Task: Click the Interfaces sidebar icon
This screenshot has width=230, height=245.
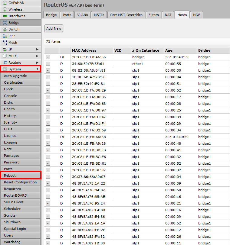Action: pyautogui.click(x=5, y=16)
